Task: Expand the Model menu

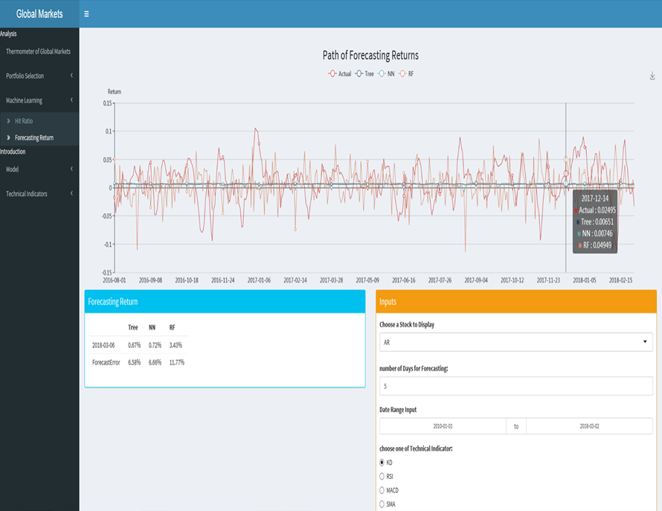Action: pyautogui.click(x=39, y=170)
